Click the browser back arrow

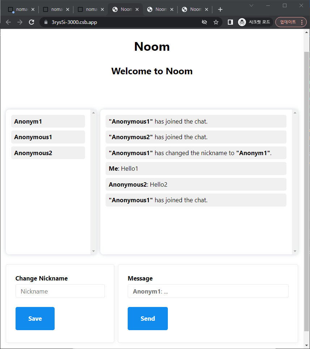coord(8,22)
